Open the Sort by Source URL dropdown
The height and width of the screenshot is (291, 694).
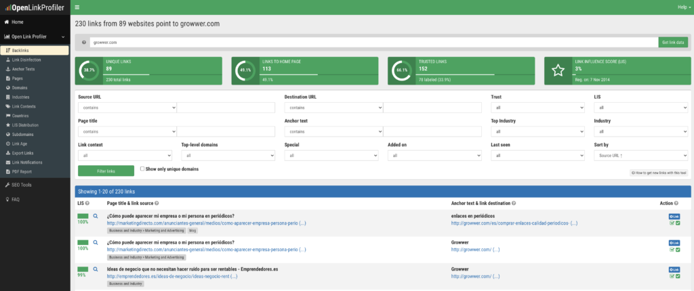point(641,155)
